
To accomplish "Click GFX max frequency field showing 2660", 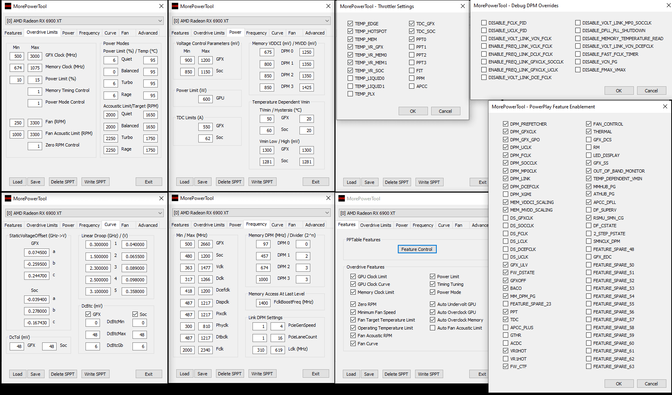I will (x=206, y=244).
